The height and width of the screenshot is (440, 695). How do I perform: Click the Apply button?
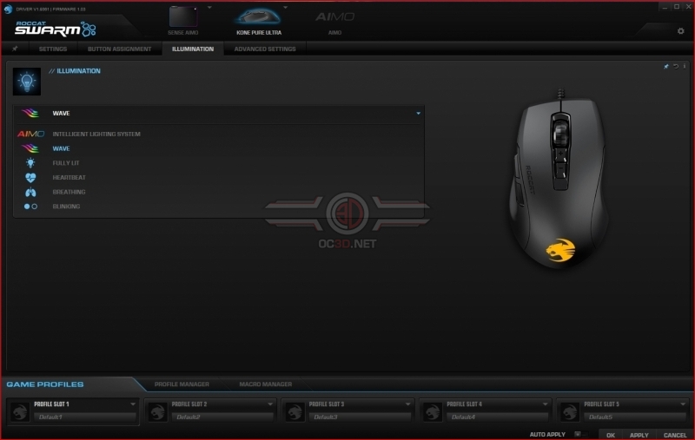coord(639,435)
